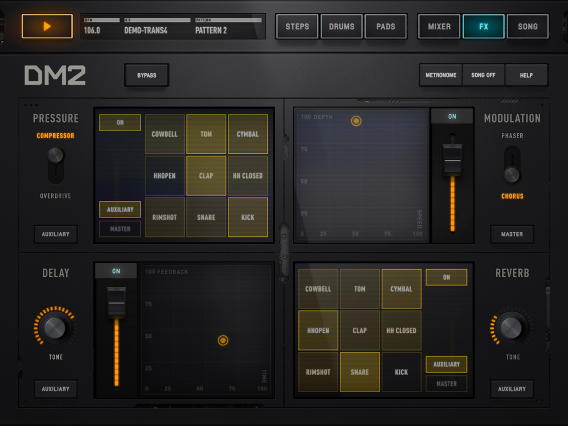Select the CLAP pad in the Pressure grid
The image size is (568, 426).
point(206,175)
